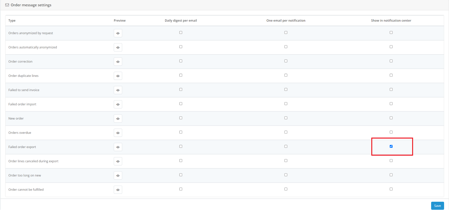Screen dimensions: 449x210
Task: Open preview for Failed to send invoice
Action: (118, 90)
